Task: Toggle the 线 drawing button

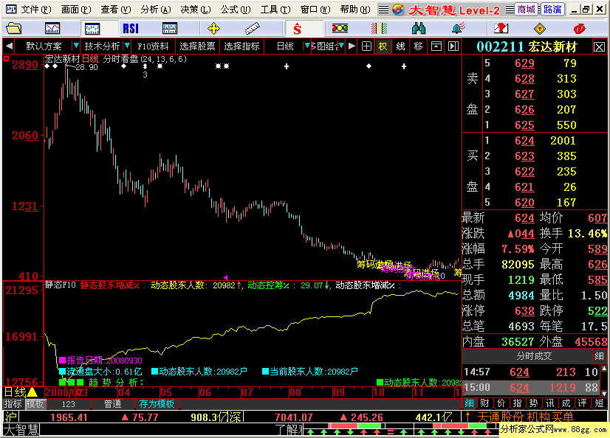Action: pyautogui.click(x=401, y=46)
